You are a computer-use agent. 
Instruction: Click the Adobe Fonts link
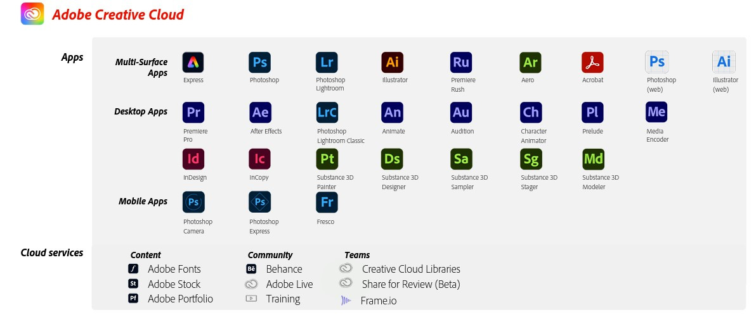(174, 269)
